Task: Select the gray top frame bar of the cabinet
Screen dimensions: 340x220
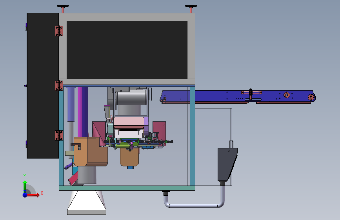Action: [x=127, y=17]
